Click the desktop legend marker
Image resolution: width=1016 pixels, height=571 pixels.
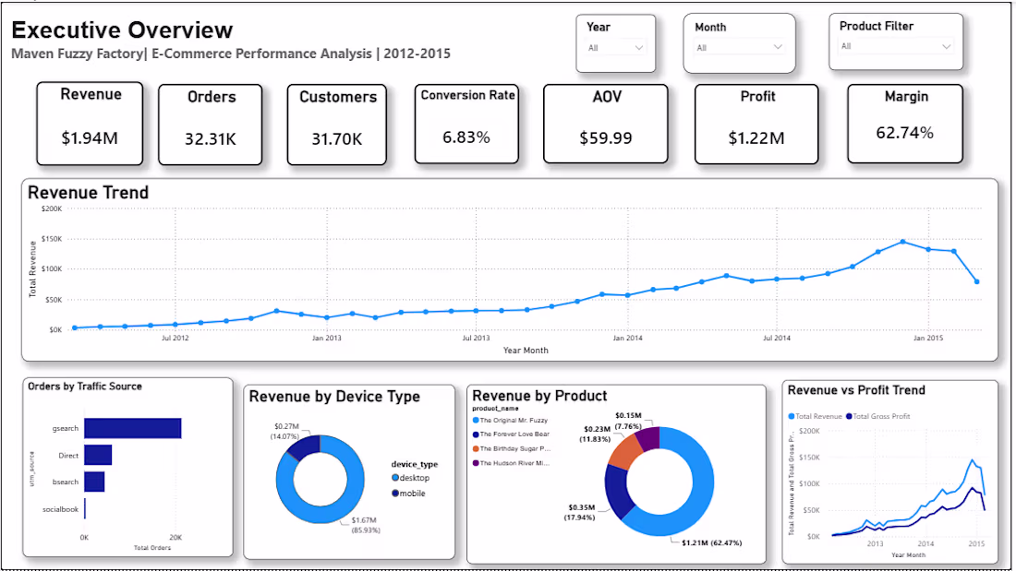coord(395,478)
